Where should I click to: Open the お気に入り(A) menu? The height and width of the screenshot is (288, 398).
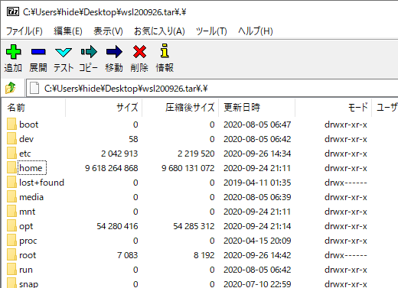(x=159, y=31)
